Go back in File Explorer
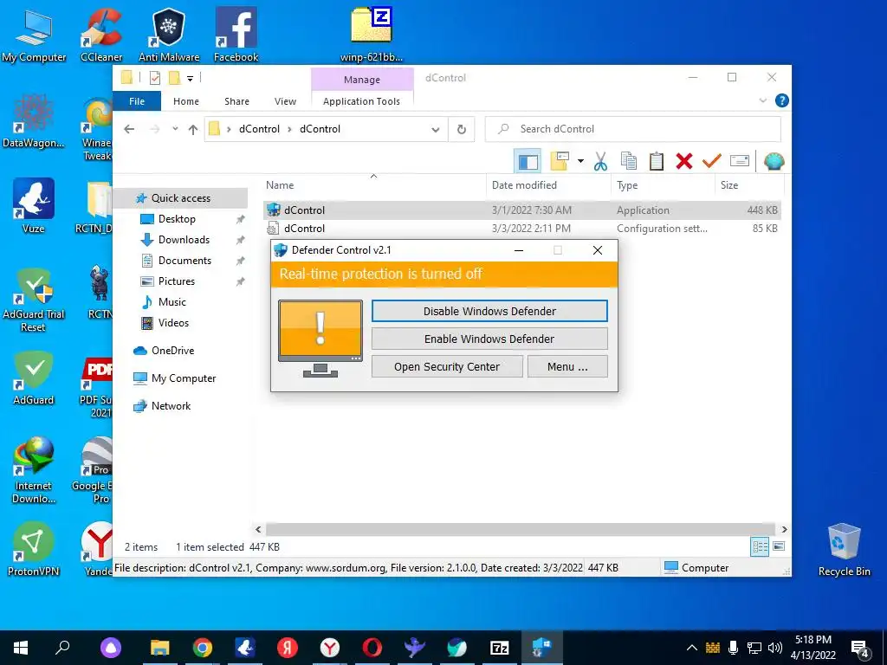This screenshot has height=665, width=887. click(x=130, y=129)
